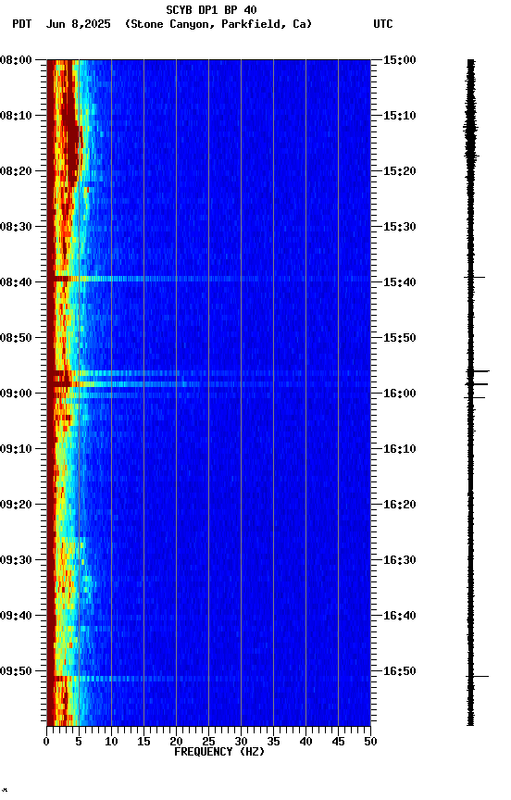Click the '08:10' PDT time label
This screenshot has width=511, height=800.
click(x=16, y=116)
